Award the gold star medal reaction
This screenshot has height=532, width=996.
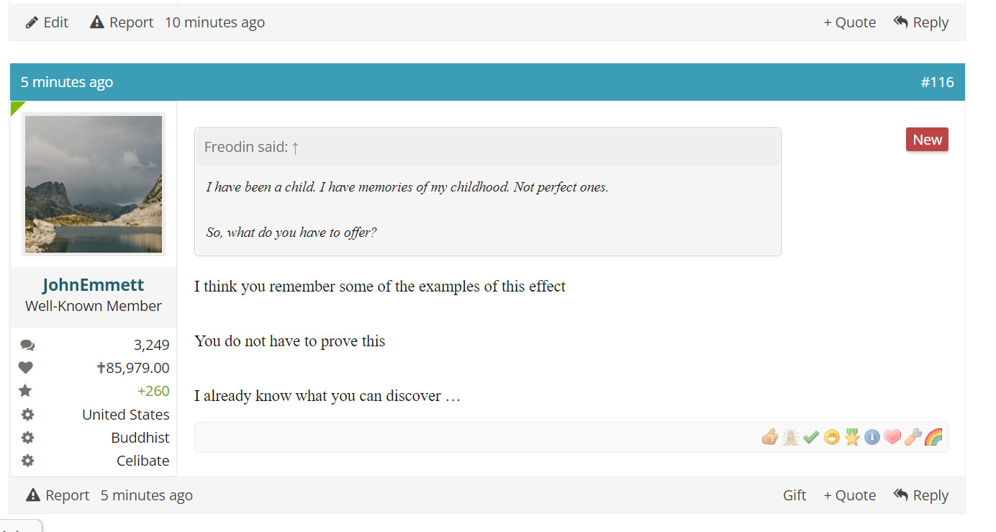pos(852,437)
